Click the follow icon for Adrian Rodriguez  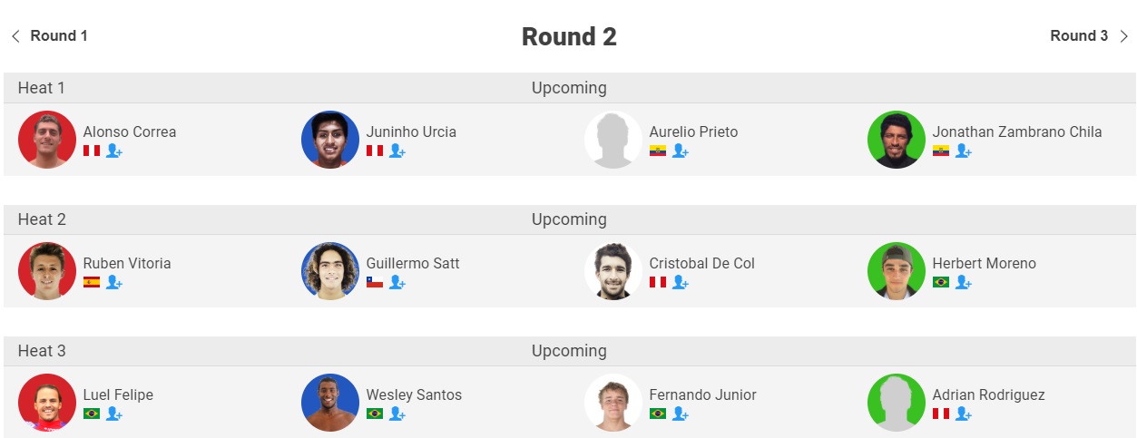pos(964,414)
